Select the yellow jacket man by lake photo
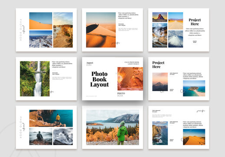Viewport: 225px width, 157px height. (x=51, y=118)
